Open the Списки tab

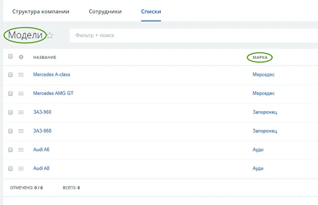(x=151, y=12)
